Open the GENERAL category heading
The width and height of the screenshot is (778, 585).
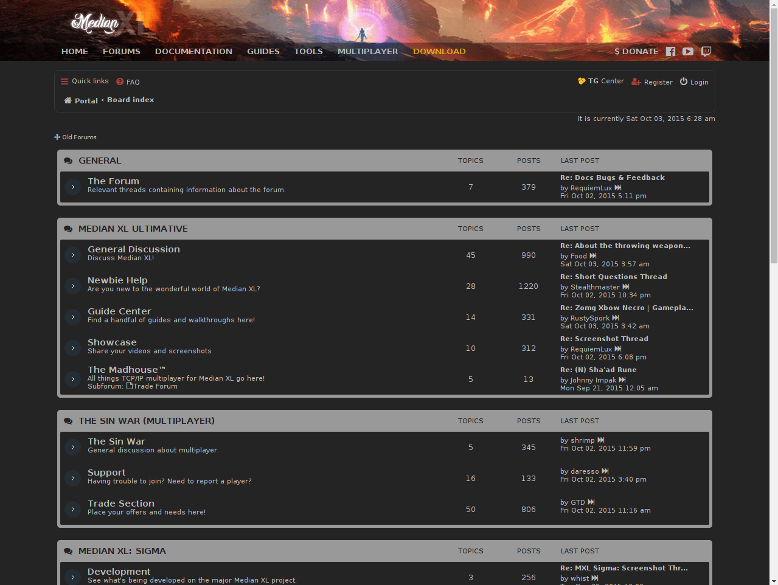pyautogui.click(x=100, y=161)
